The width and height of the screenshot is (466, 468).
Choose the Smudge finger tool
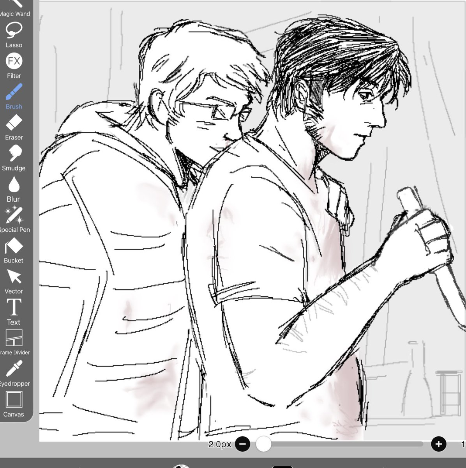(x=14, y=158)
